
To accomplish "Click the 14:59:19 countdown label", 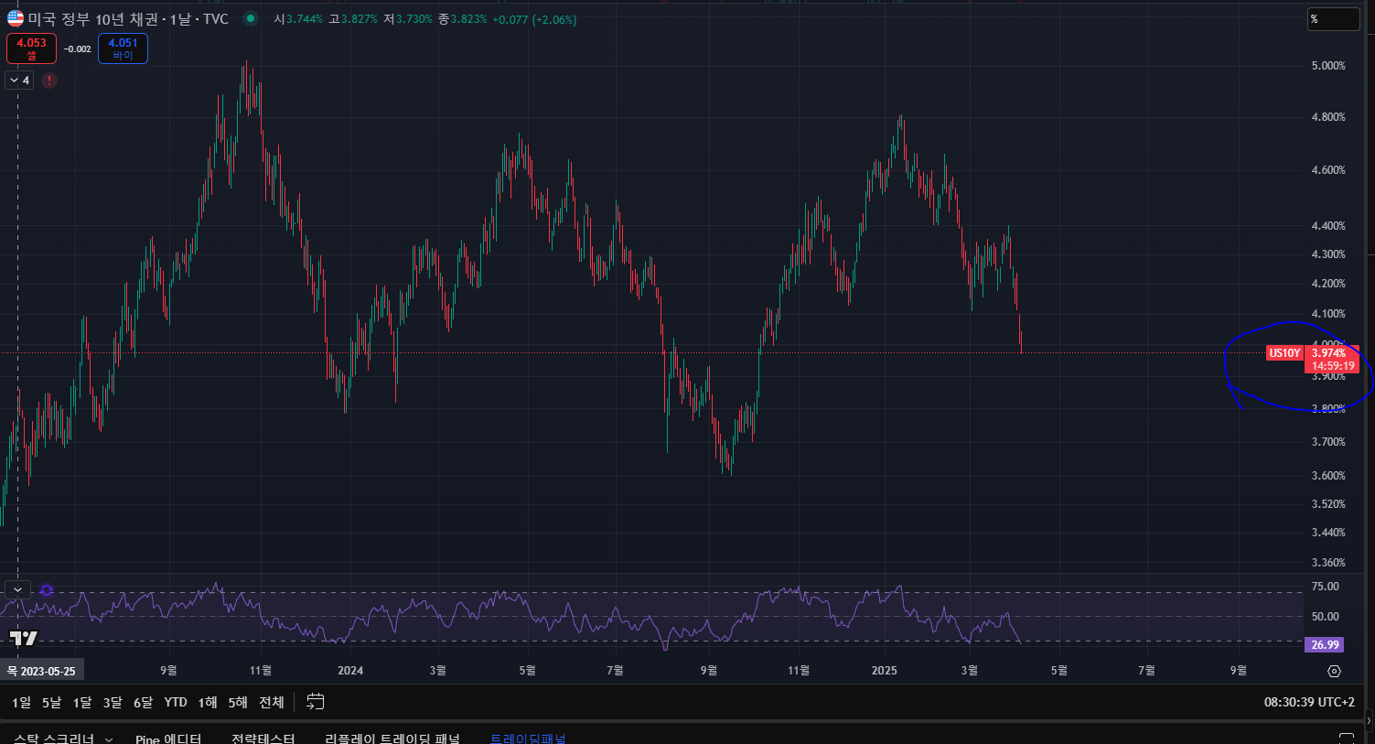I will point(1332,366).
